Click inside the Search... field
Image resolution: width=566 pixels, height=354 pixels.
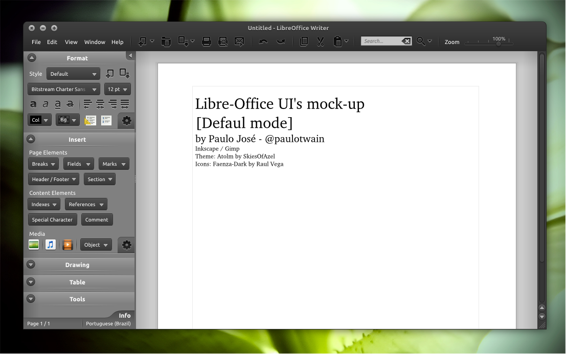tap(381, 41)
